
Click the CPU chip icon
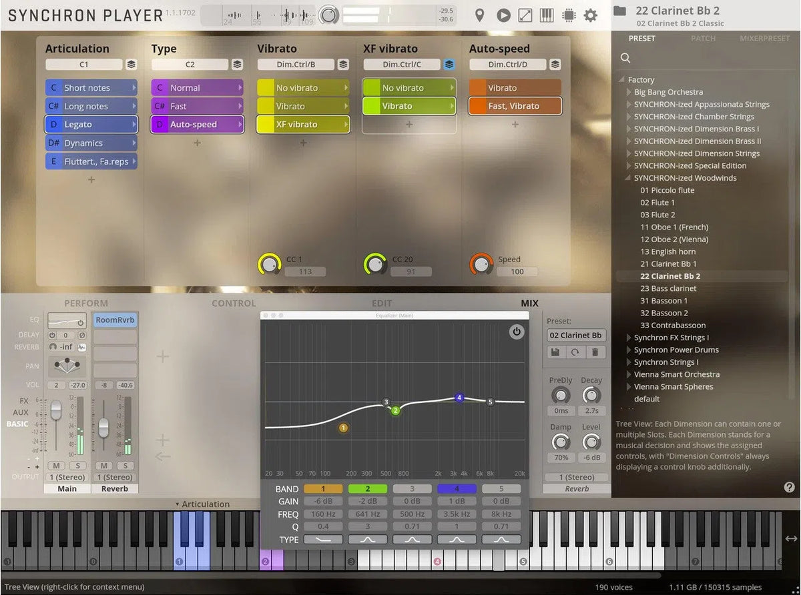569,15
